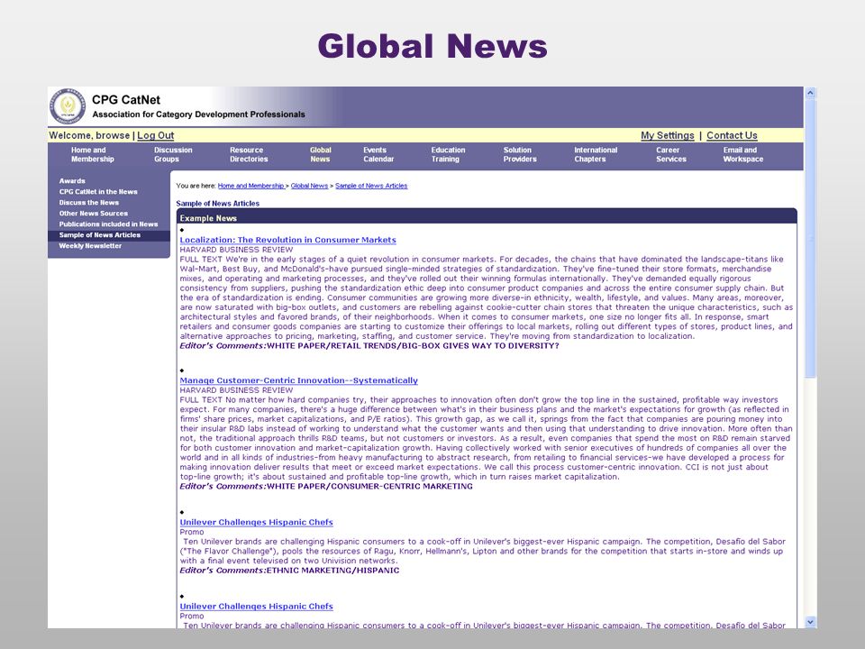Click the scrollbar down arrow
Viewport: 865px width, 649px height.
pyautogui.click(x=810, y=622)
